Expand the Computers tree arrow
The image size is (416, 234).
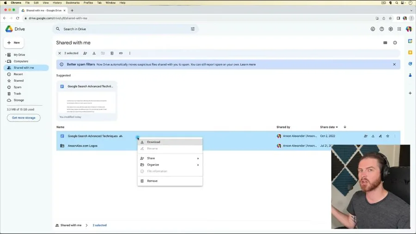pyautogui.click(x=6, y=62)
